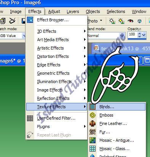Select Mosaic - Glass effect
Screen dimensions: 150x157
[117, 149]
